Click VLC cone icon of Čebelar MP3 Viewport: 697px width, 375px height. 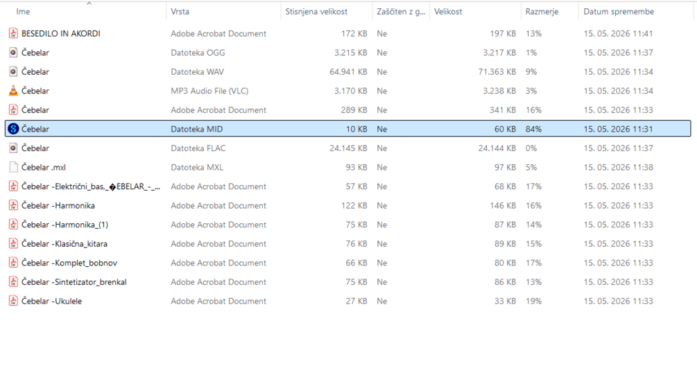coord(13,91)
